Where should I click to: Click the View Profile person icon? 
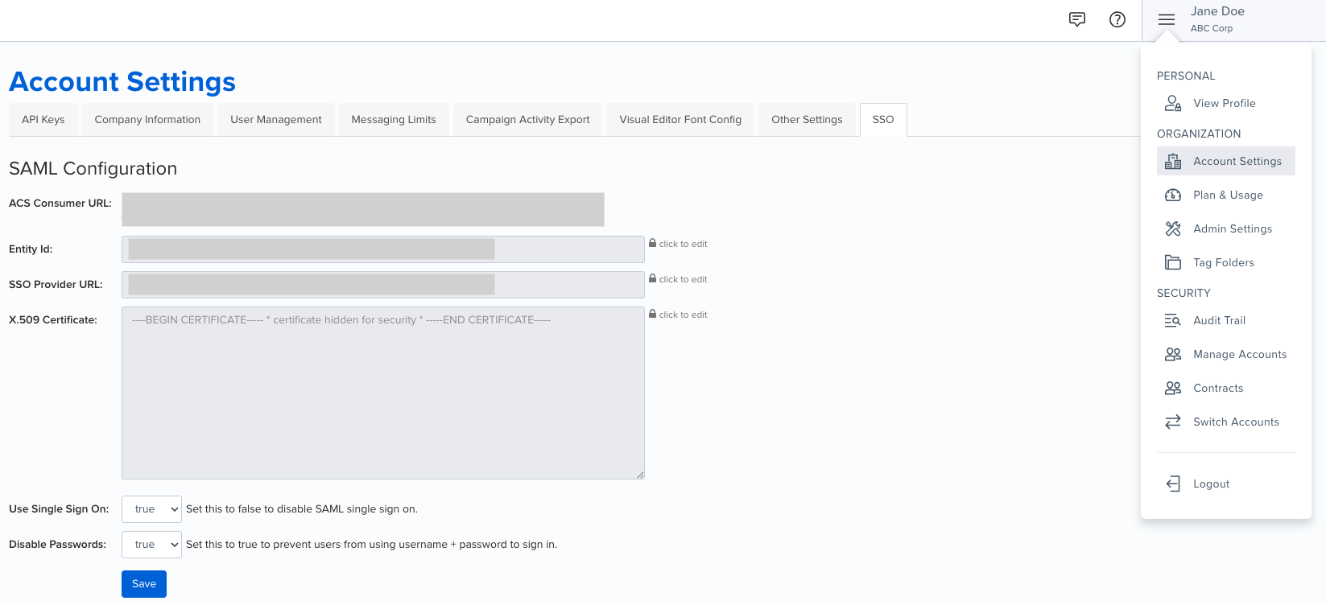[1173, 103]
